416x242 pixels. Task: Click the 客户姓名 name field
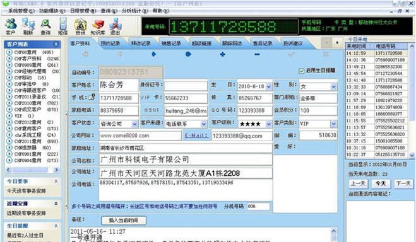point(119,85)
